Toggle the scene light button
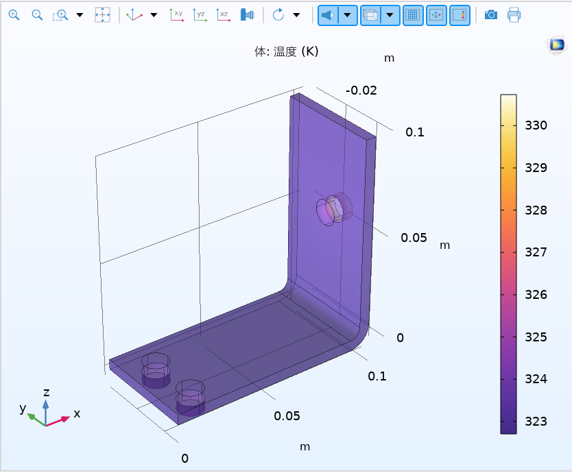 328,14
